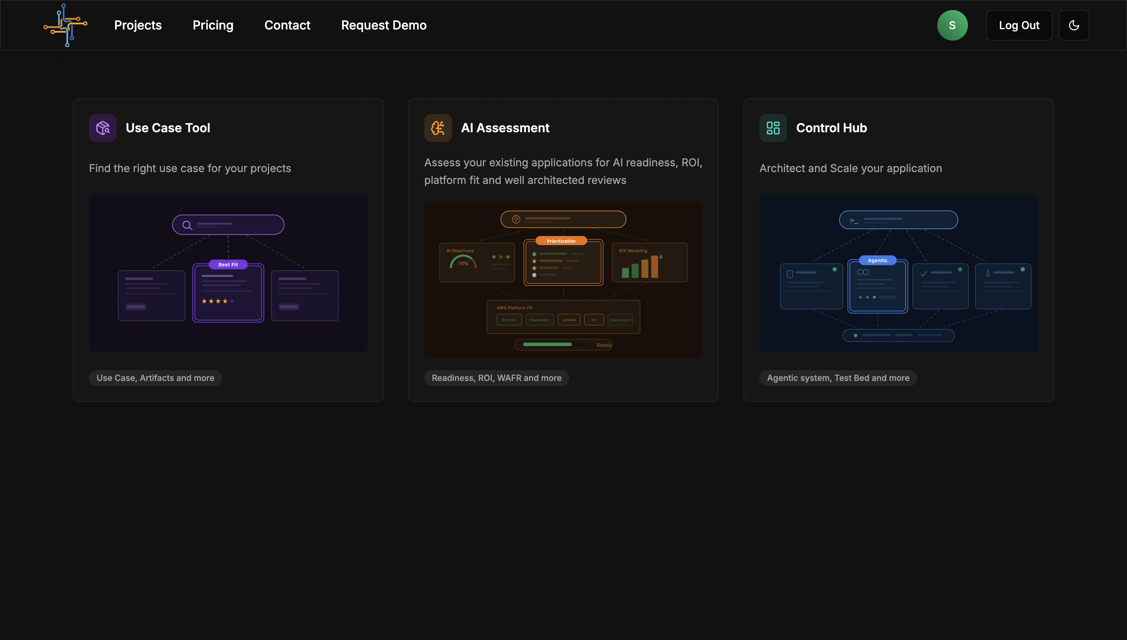Open the Control Hub preview illustration
The height and width of the screenshot is (640, 1127).
[x=898, y=273]
